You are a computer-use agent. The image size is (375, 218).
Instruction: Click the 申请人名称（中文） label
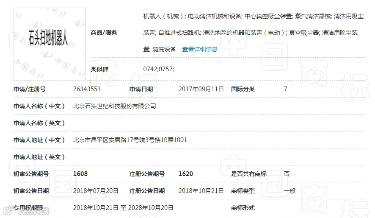pyautogui.click(x=39, y=106)
